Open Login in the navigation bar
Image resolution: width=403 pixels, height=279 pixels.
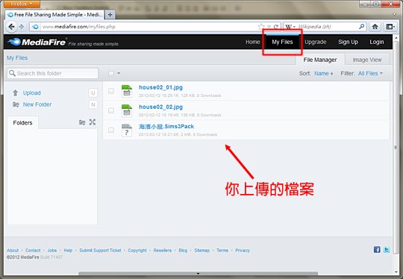click(377, 42)
